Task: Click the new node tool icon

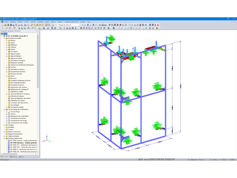Action: pos(3,28)
